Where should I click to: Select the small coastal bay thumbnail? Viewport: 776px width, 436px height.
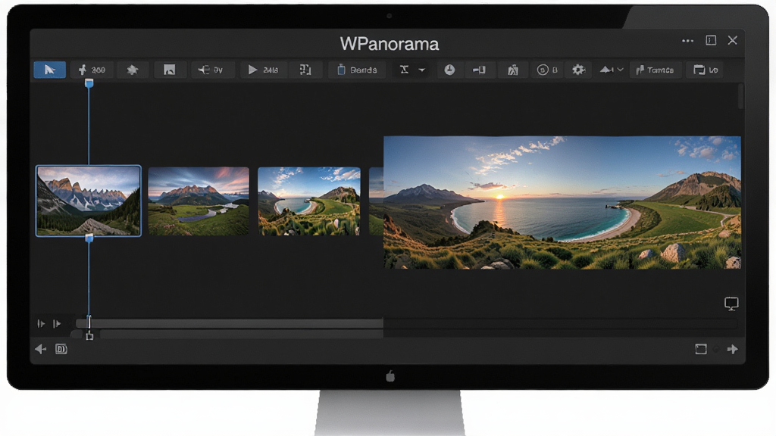(x=309, y=201)
